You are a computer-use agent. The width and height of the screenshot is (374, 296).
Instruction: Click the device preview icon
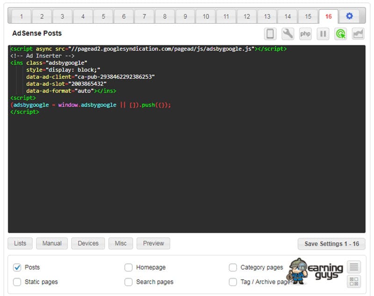tap(270, 34)
